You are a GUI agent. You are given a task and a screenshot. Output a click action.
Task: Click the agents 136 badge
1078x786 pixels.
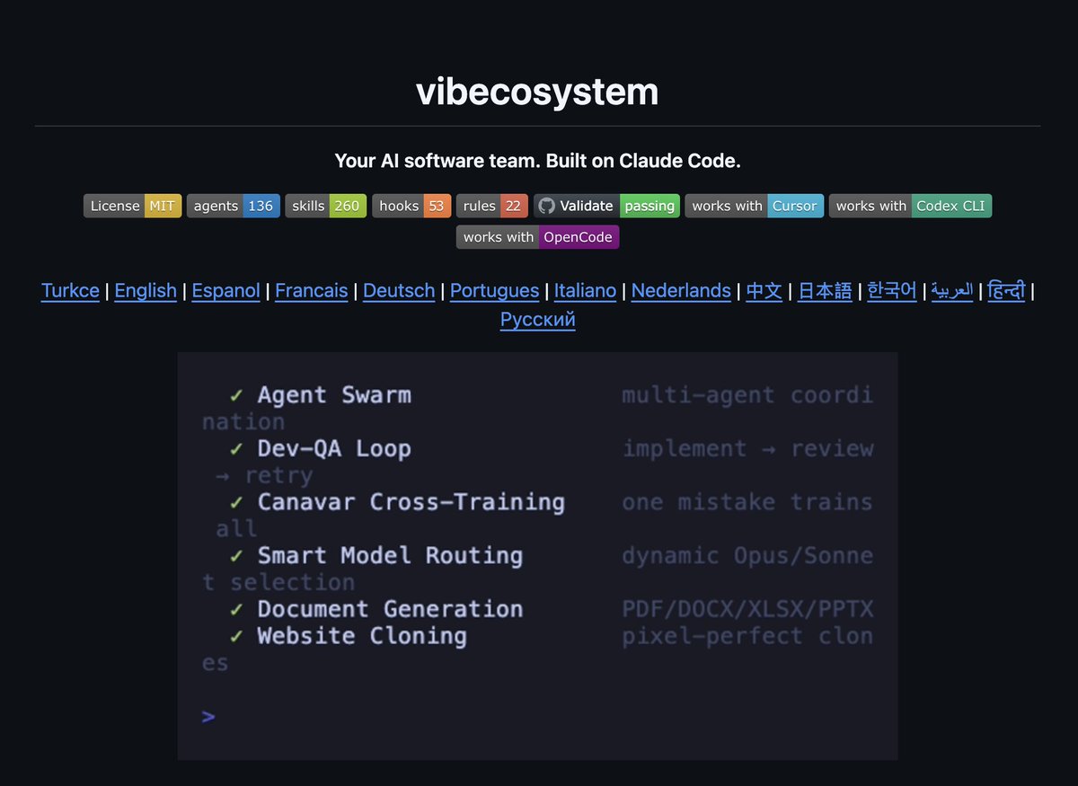click(x=234, y=206)
